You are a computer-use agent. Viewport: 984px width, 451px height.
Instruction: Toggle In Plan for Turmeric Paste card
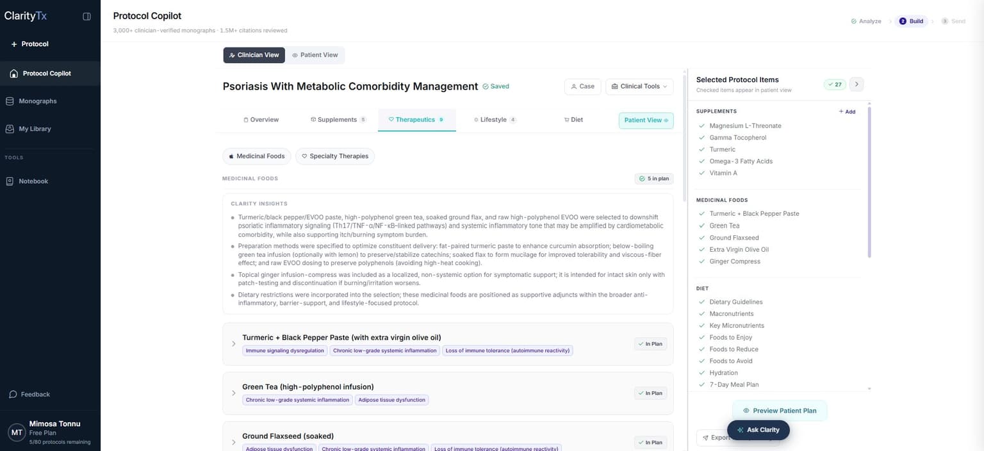click(x=650, y=344)
